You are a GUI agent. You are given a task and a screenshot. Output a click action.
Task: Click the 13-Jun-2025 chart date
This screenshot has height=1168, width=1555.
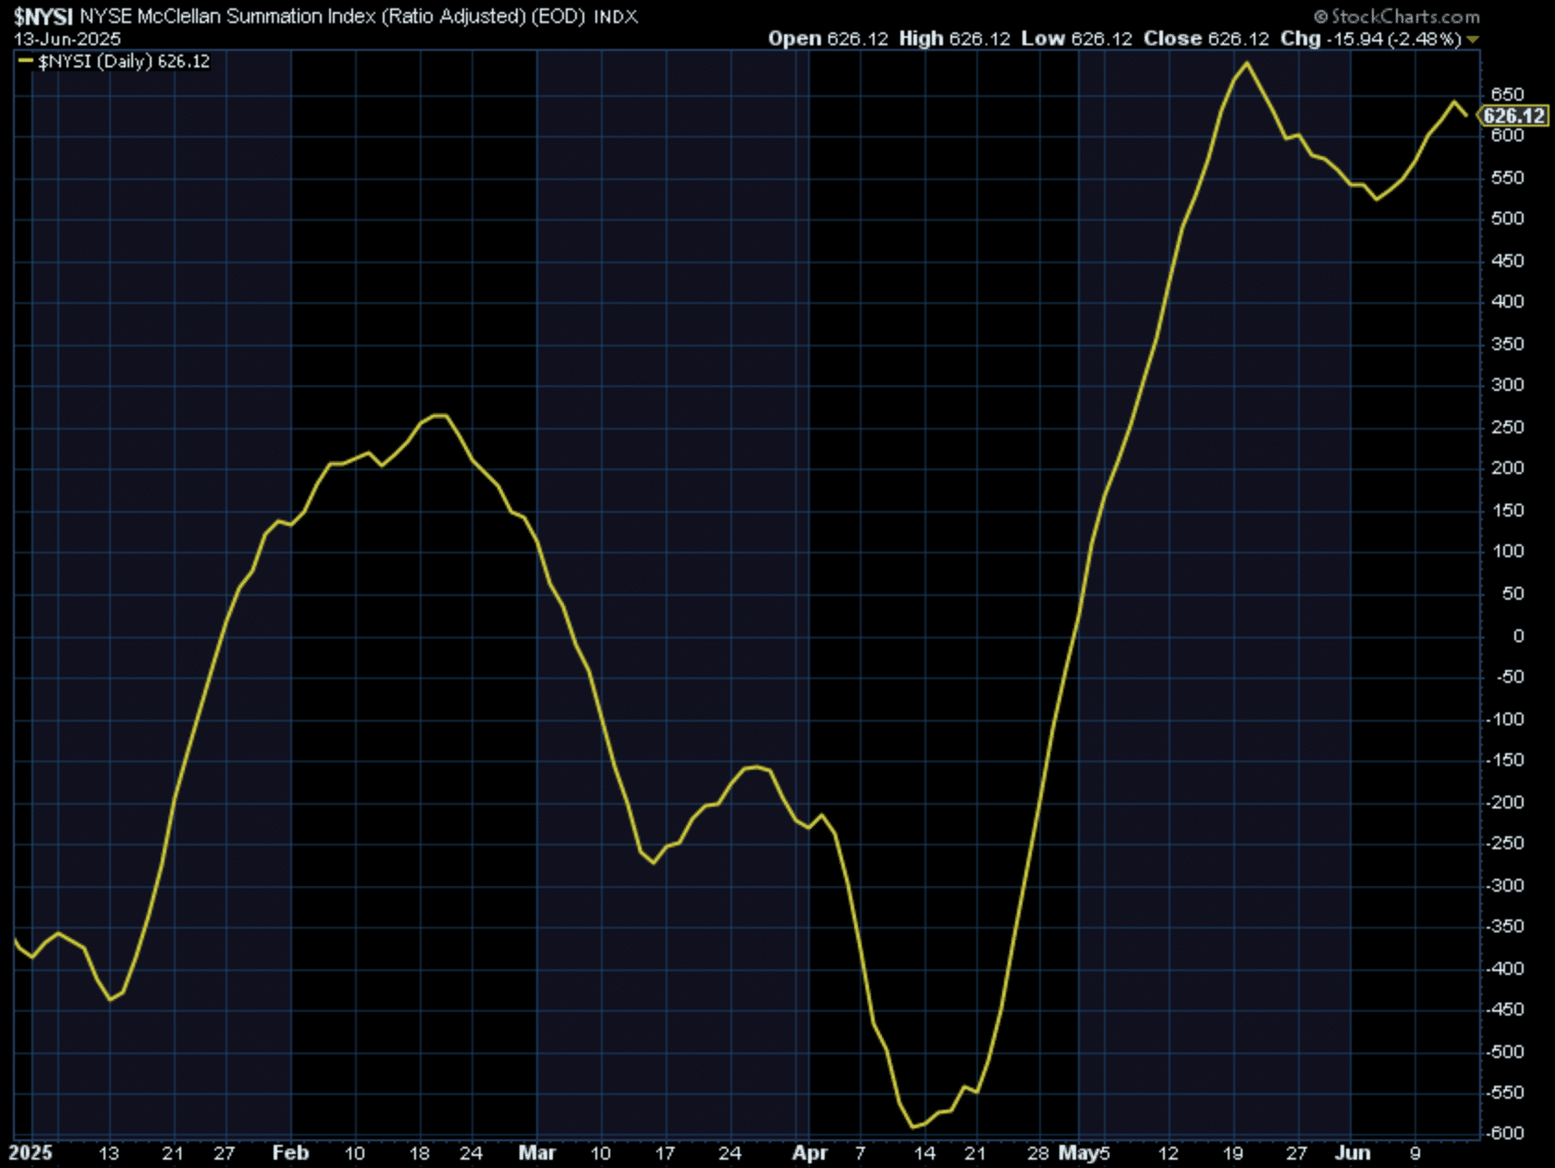coord(67,39)
